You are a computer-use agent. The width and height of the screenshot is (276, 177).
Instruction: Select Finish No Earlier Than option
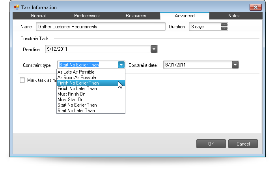coord(91,83)
